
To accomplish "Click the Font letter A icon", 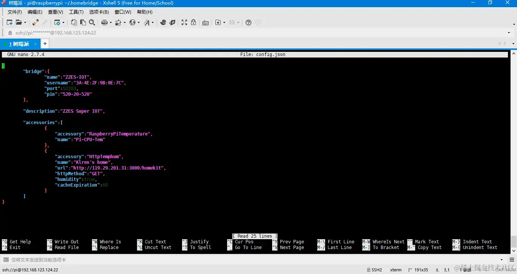I will click(146, 23).
